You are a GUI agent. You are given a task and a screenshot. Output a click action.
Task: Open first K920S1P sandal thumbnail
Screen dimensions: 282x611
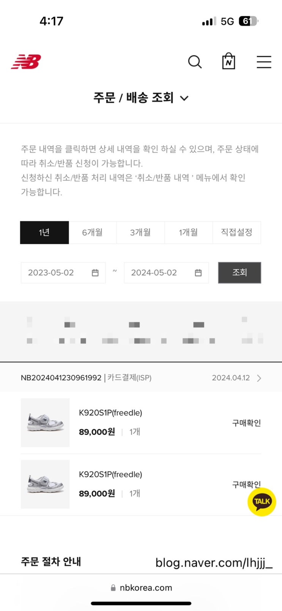coord(45,422)
